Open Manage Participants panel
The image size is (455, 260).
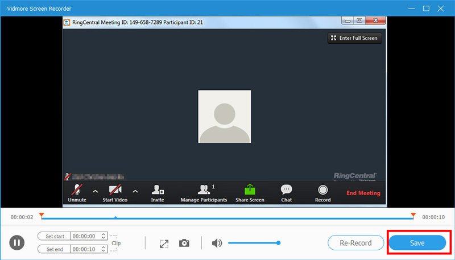point(204,191)
